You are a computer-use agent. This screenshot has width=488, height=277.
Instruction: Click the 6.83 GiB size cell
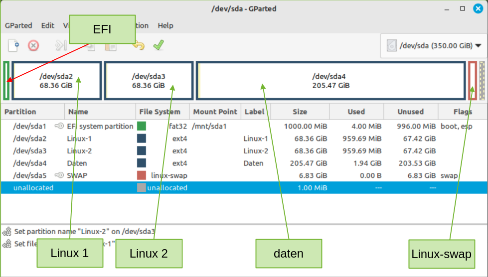313,175
